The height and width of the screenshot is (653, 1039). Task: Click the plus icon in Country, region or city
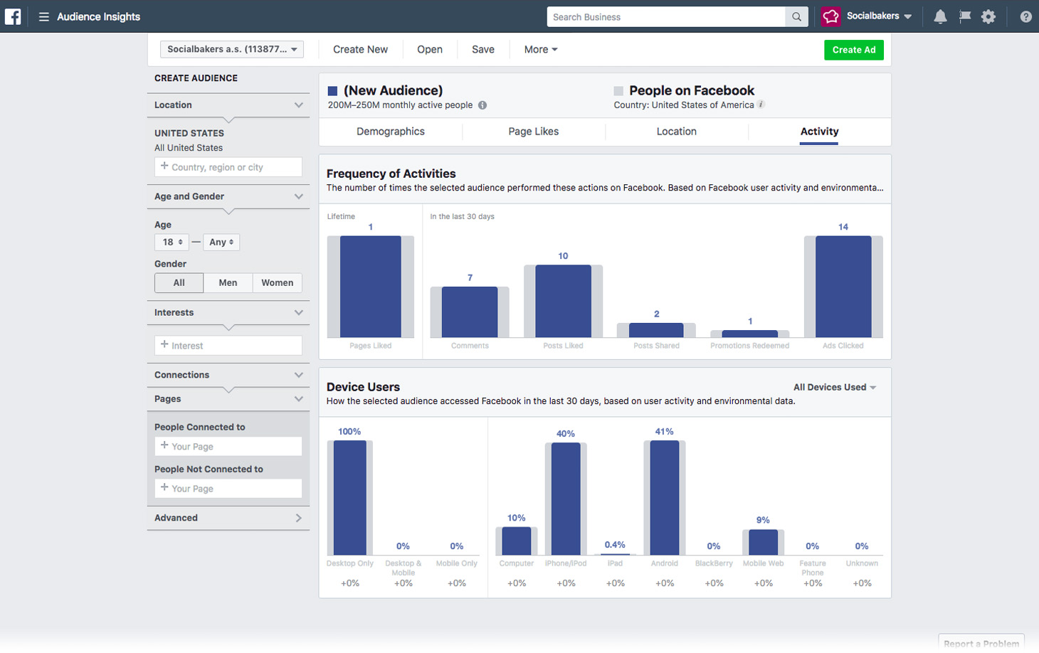pyautogui.click(x=164, y=166)
